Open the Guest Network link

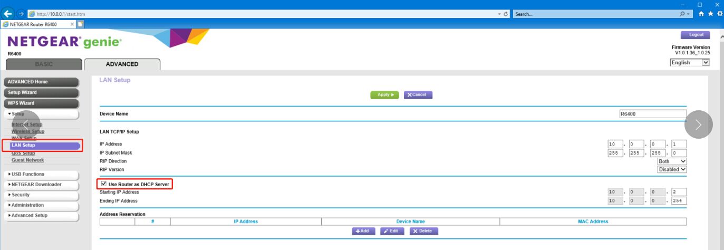(x=28, y=160)
